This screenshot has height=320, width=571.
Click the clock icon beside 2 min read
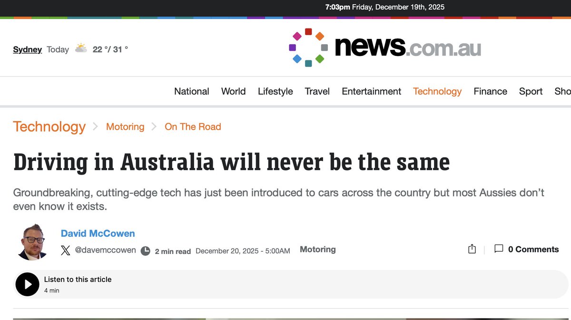[x=145, y=251]
